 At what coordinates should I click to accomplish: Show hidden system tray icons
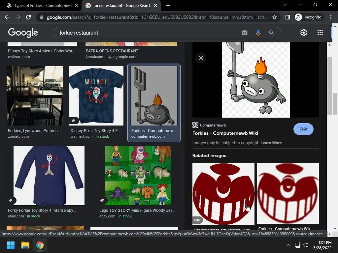pos(288,245)
